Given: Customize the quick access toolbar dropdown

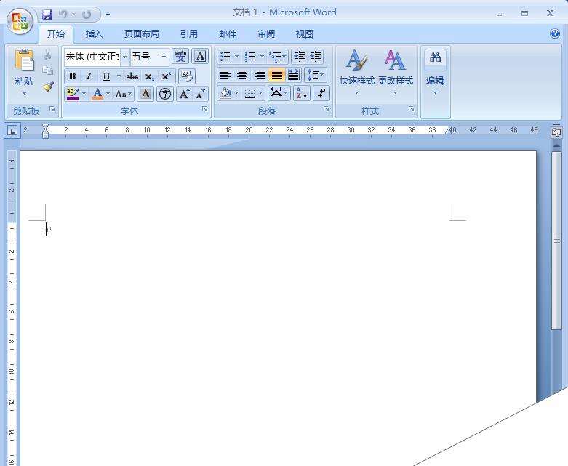Looking at the screenshot, I should [x=108, y=15].
